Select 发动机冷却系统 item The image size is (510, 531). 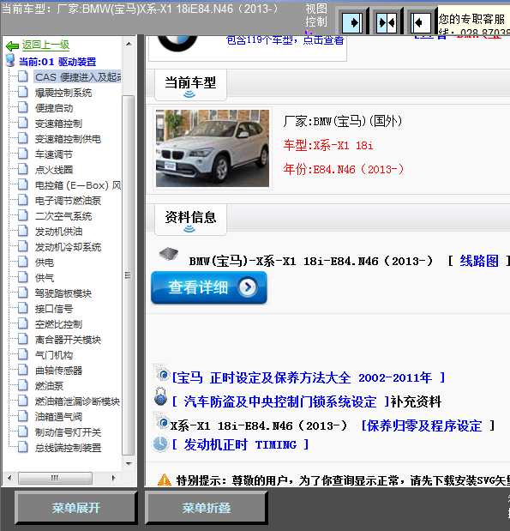(x=68, y=247)
